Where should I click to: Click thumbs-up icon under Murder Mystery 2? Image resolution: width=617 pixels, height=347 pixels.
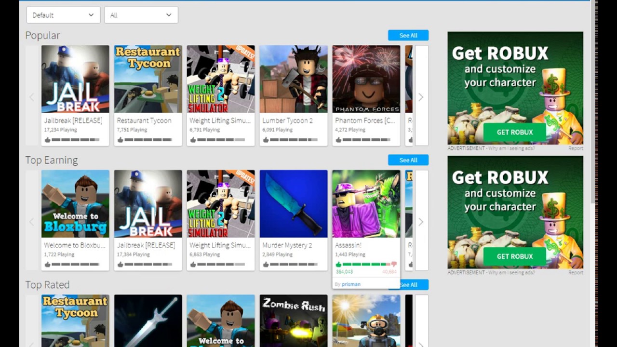tap(266, 265)
